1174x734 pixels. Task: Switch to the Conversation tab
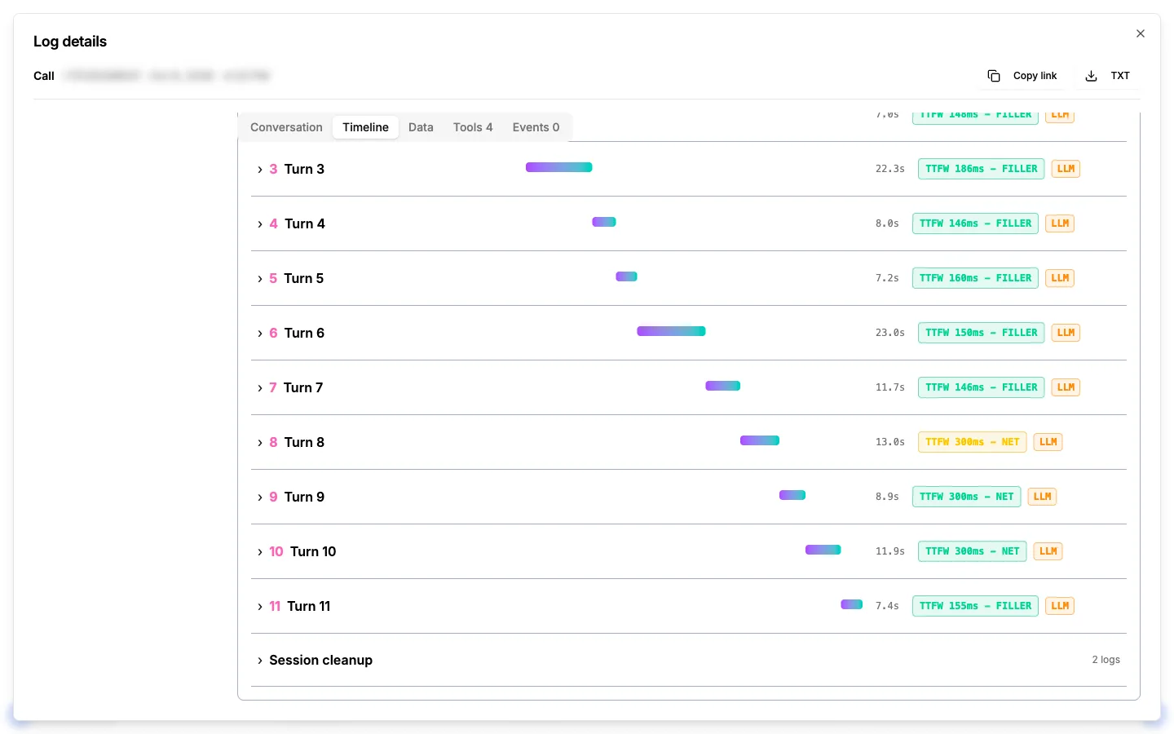(x=286, y=127)
